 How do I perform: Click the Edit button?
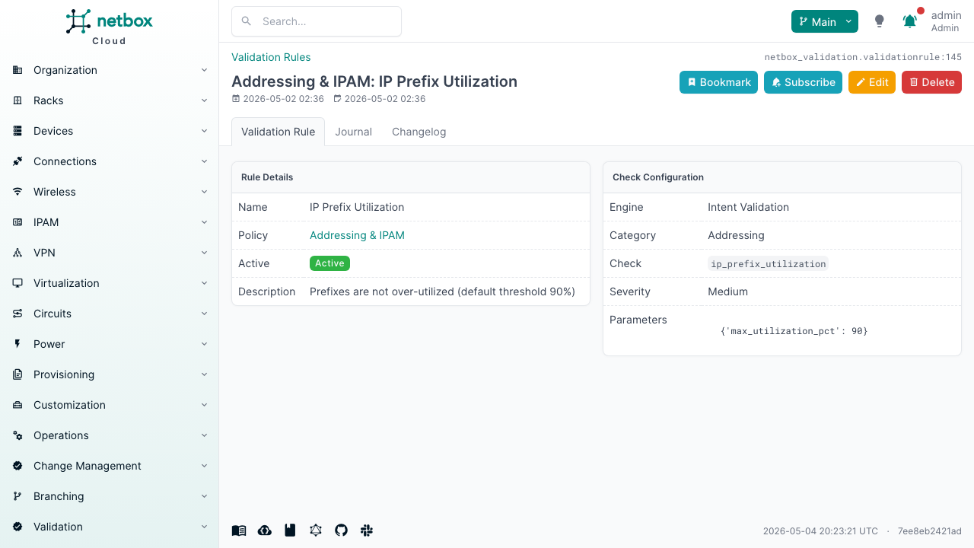coord(872,82)
